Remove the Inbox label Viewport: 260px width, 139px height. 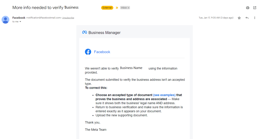pyautogui.click(x=128, y=8)
